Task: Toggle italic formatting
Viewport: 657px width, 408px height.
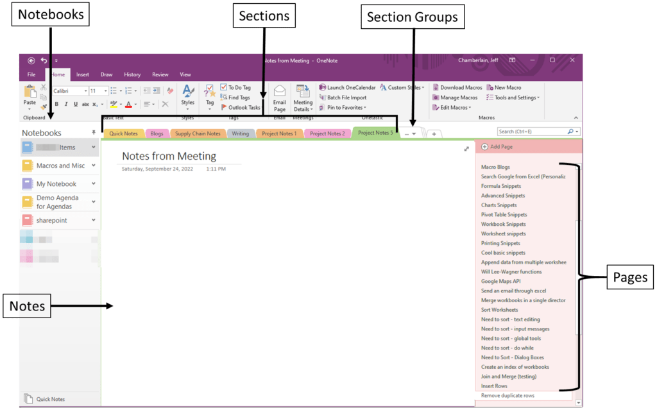Action: point(65,105)
